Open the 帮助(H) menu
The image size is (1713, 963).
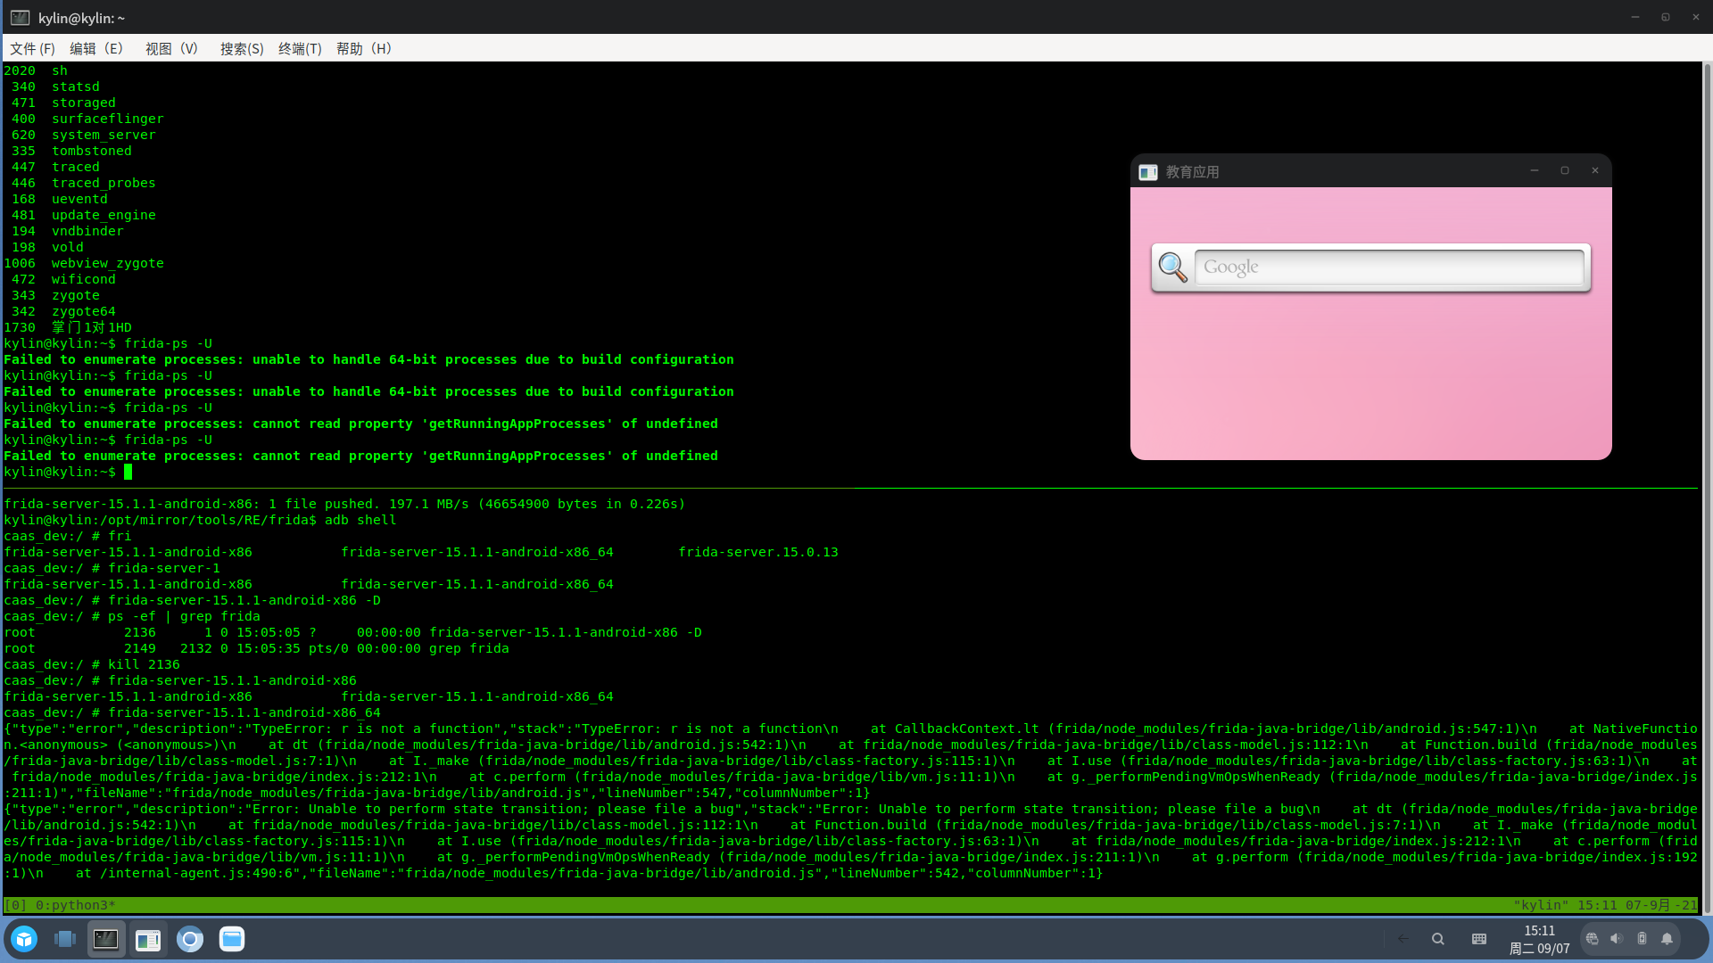pos(364,48)
